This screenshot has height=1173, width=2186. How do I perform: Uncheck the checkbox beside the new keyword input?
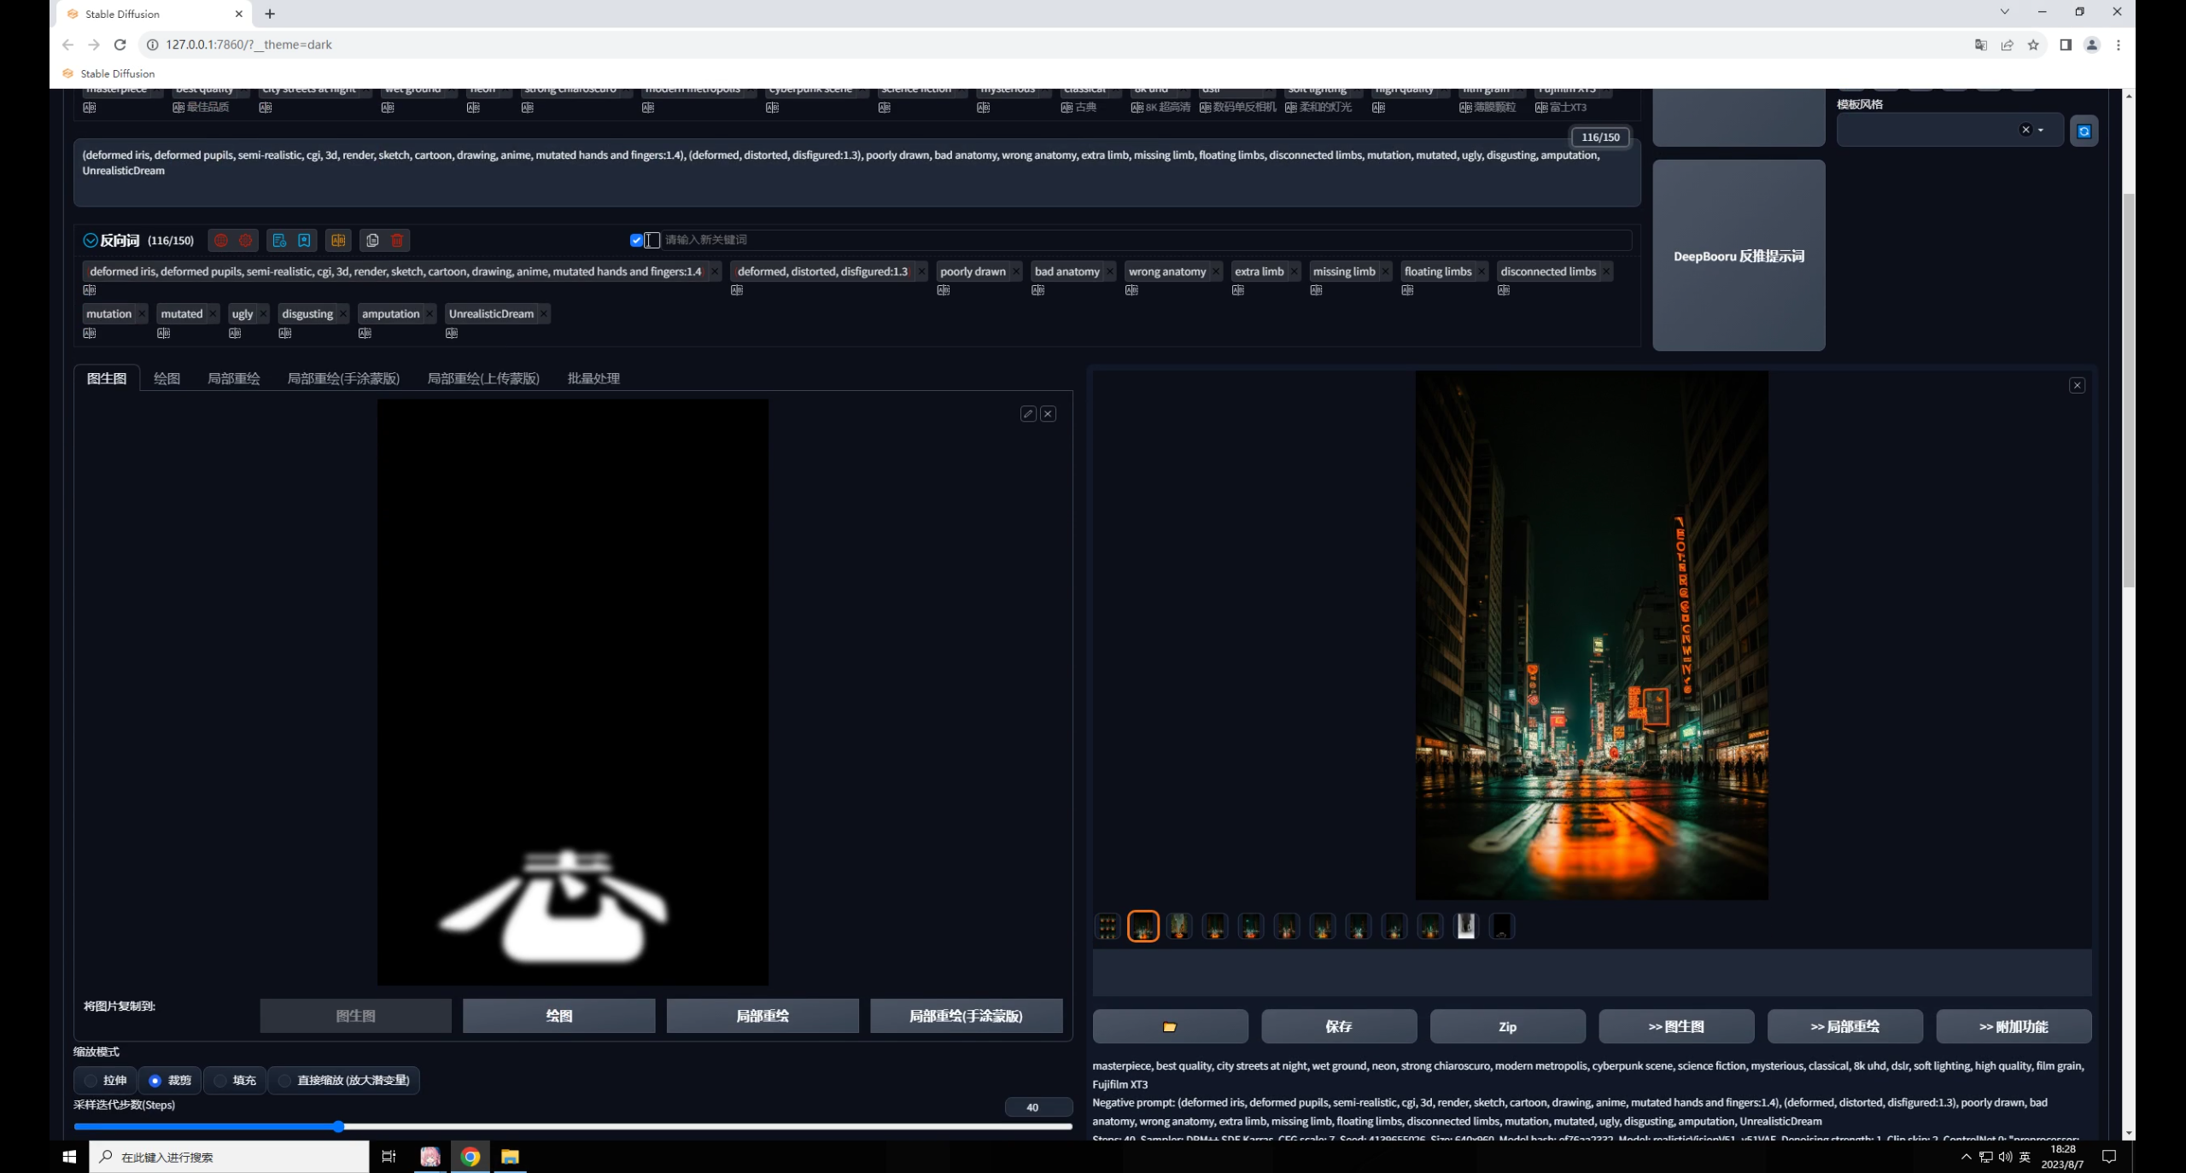tap(636, 240)
